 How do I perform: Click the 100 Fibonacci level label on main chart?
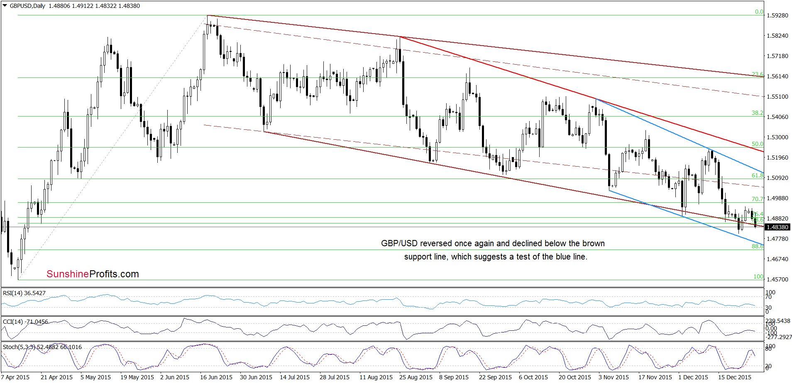pos(758,276)
